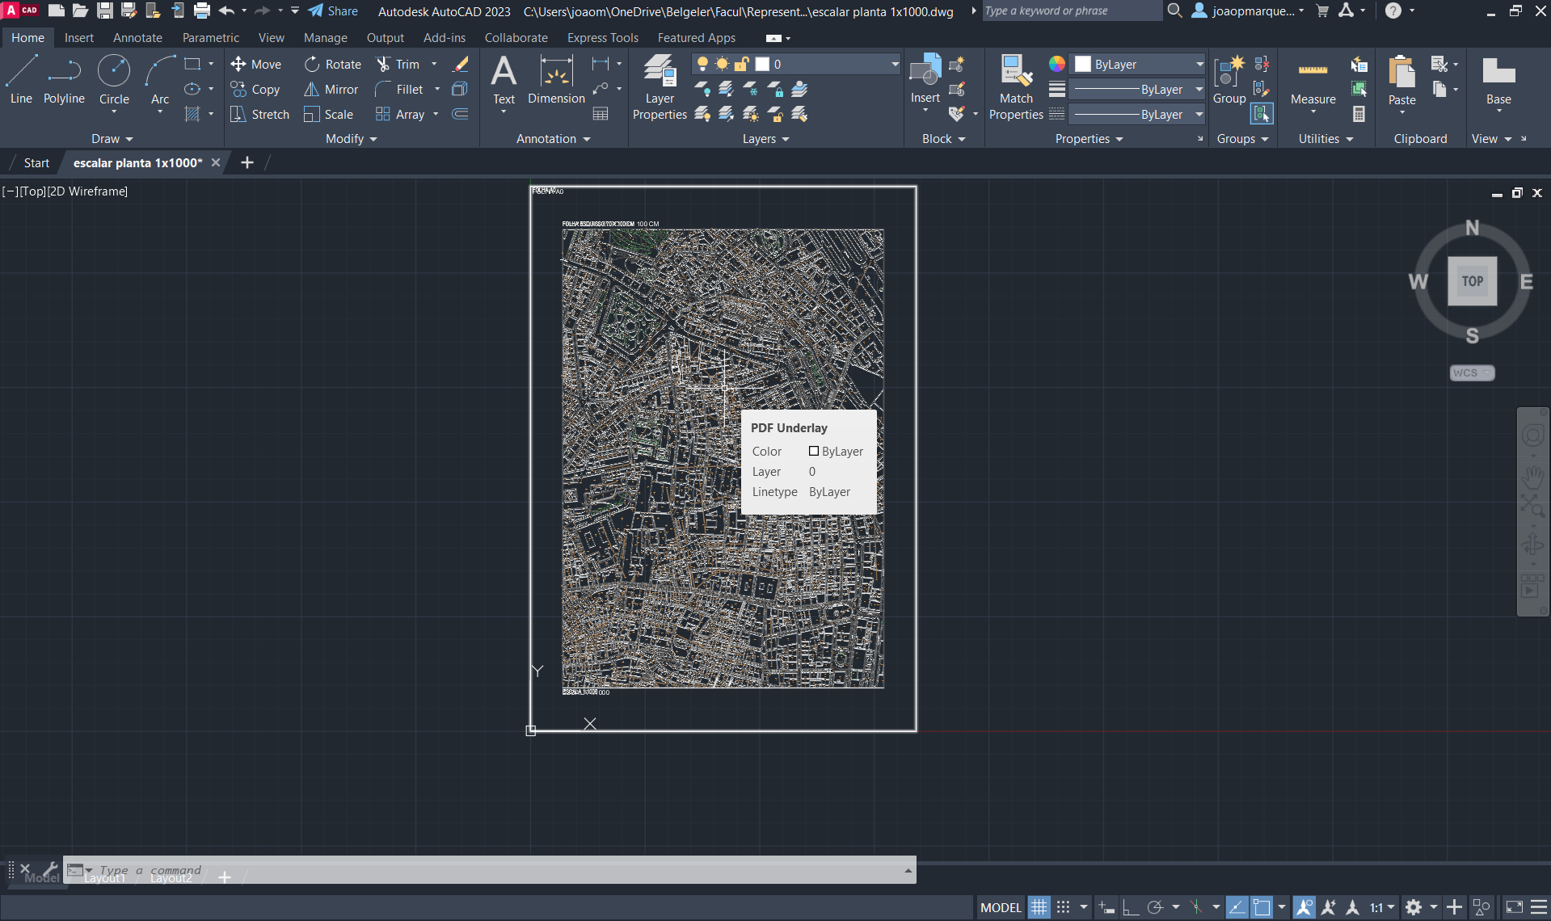Toggle ortho mode in status bar
Image resolution: width=1551 pixels, height=921 pixels.
point(1130,907)
